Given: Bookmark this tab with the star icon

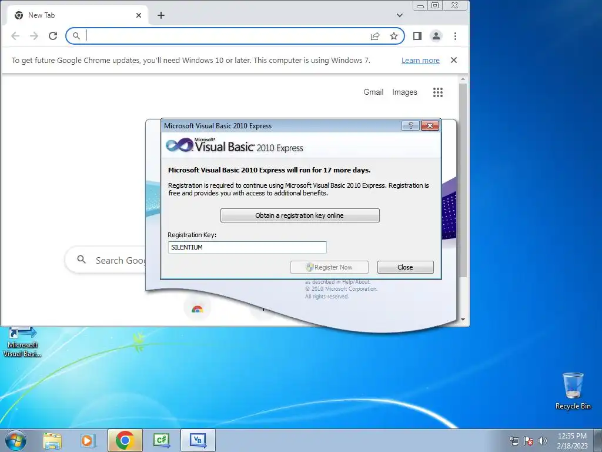Looking at the screenshot, I should [x=394, y=36].
